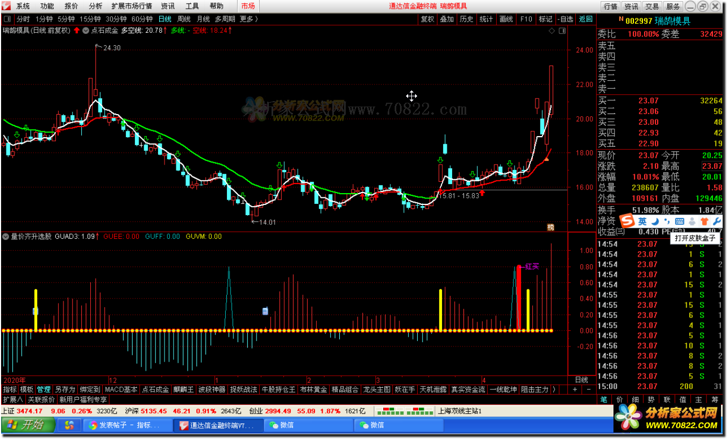Open Sogou settings wrench icon

pos(717,221)
